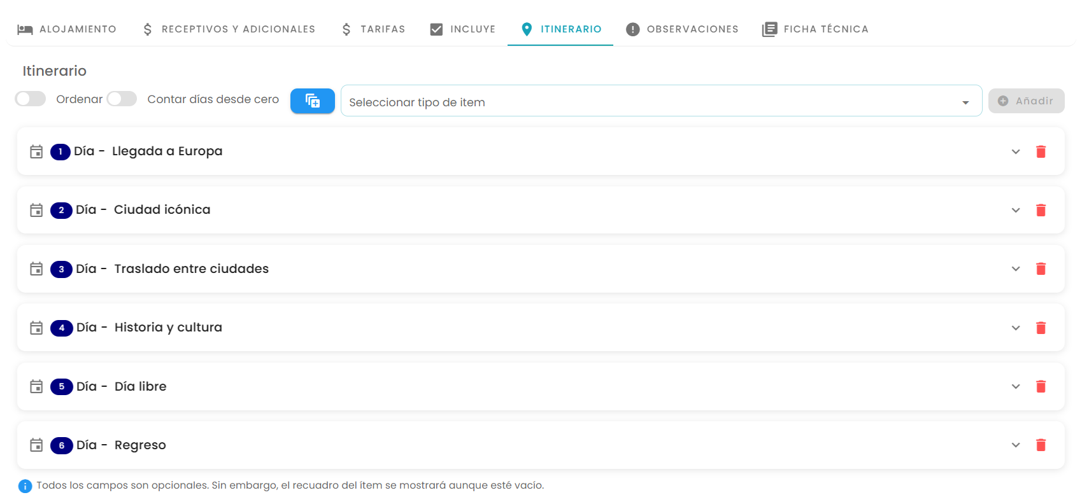Click trash icon for Ciudad icónica
1082x495 pixels.
coord(1041,210)
